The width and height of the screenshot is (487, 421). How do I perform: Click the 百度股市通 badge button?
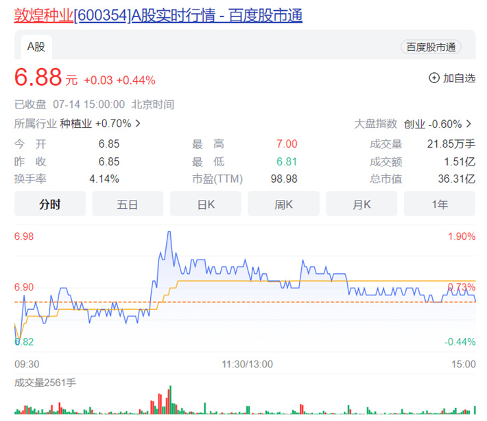click(431, 47)
